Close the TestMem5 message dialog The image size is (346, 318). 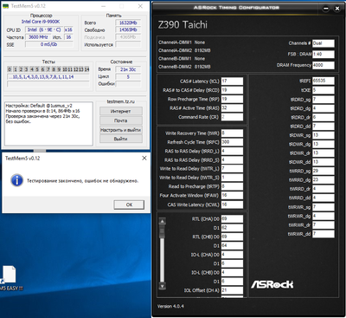(x=144, y=158)
